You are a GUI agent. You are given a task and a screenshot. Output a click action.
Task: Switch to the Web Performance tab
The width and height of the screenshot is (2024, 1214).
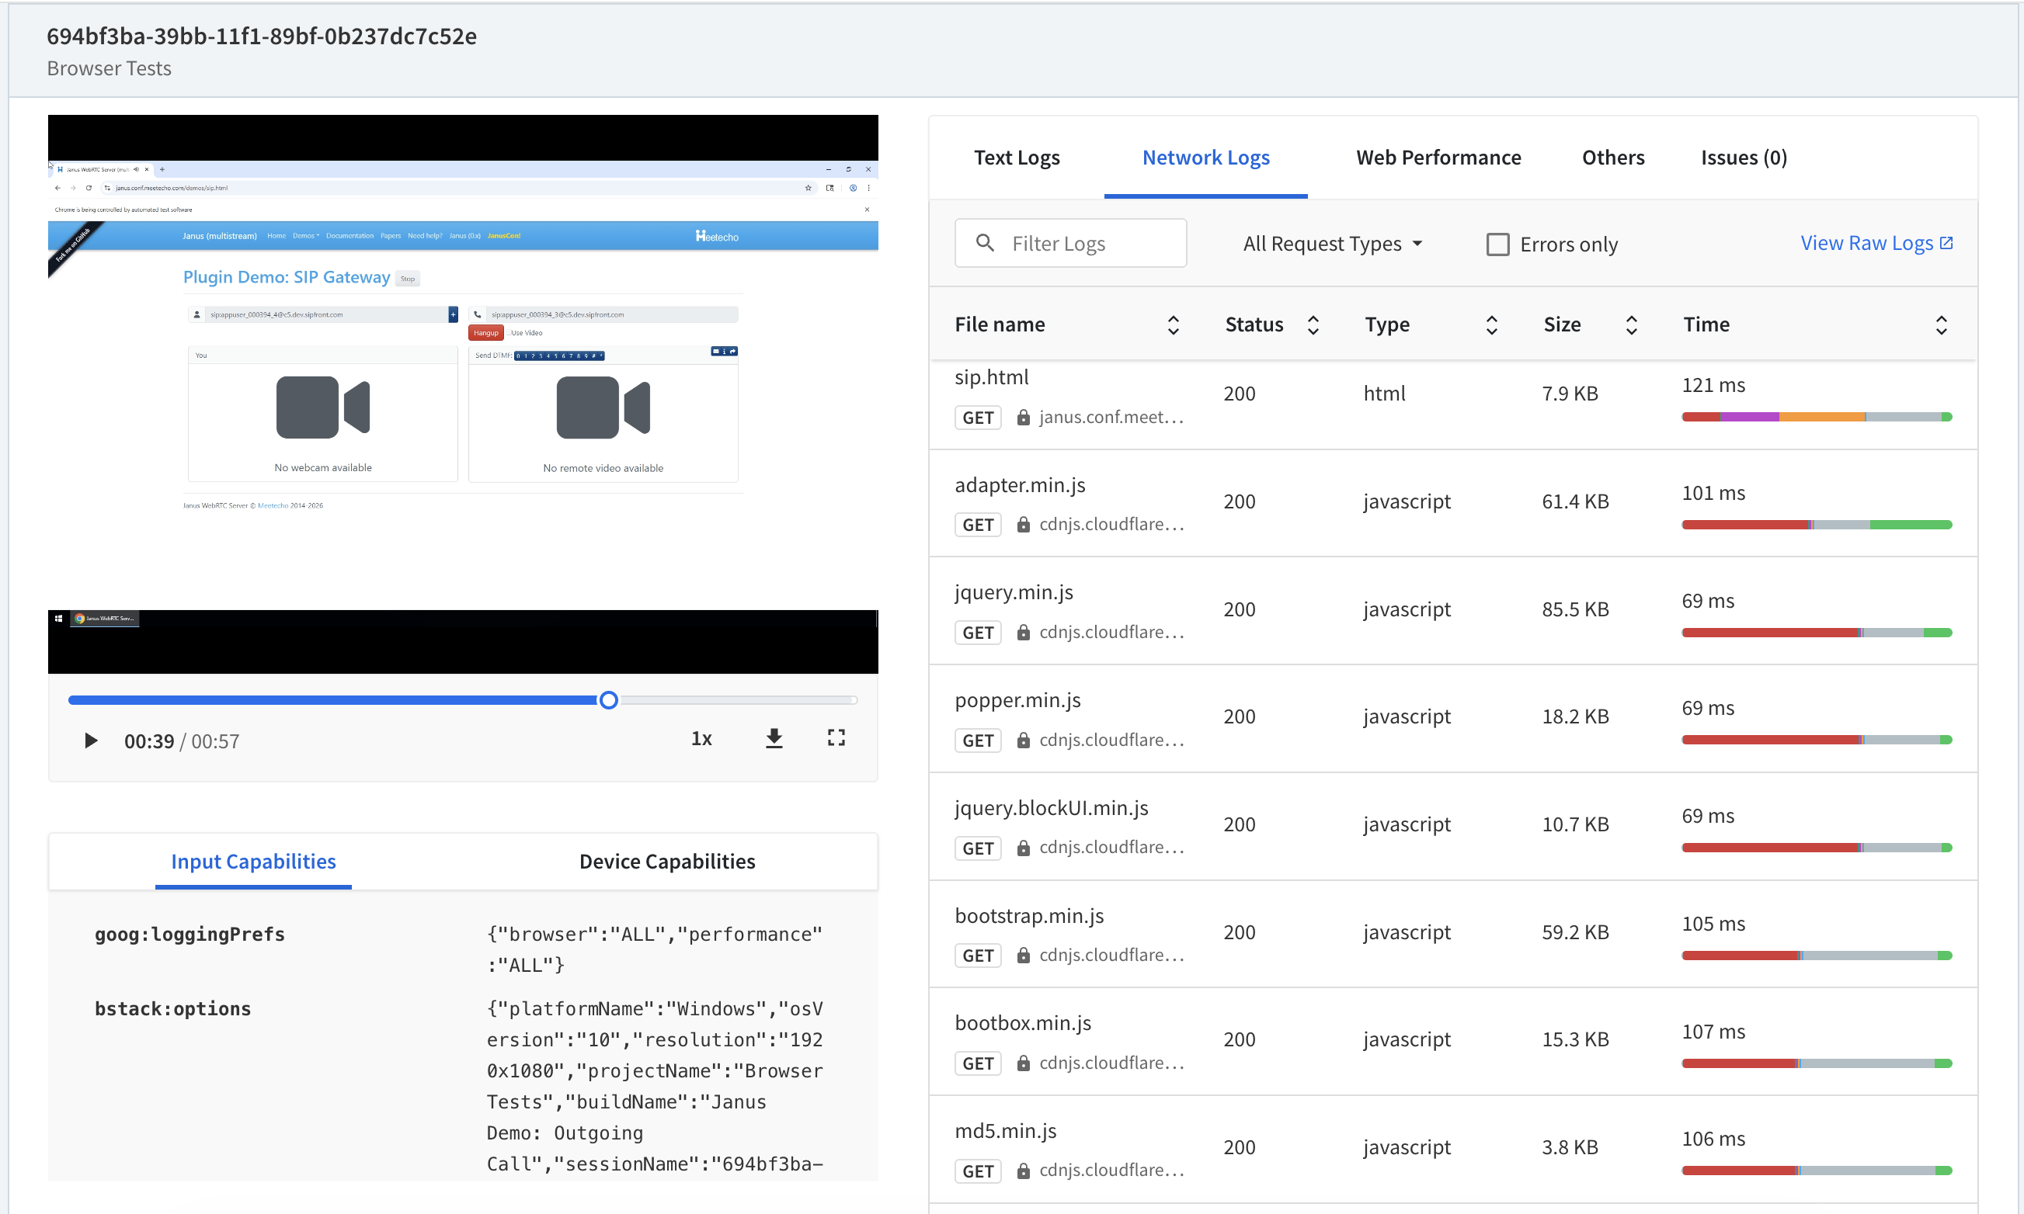pyautogui.click(x=1438, y=157)
